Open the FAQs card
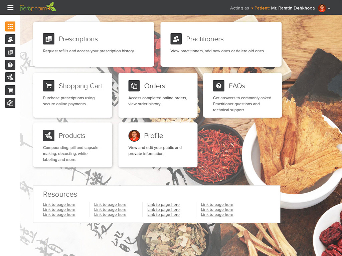Viewport: 342px width, 256px height. point(242,95)
